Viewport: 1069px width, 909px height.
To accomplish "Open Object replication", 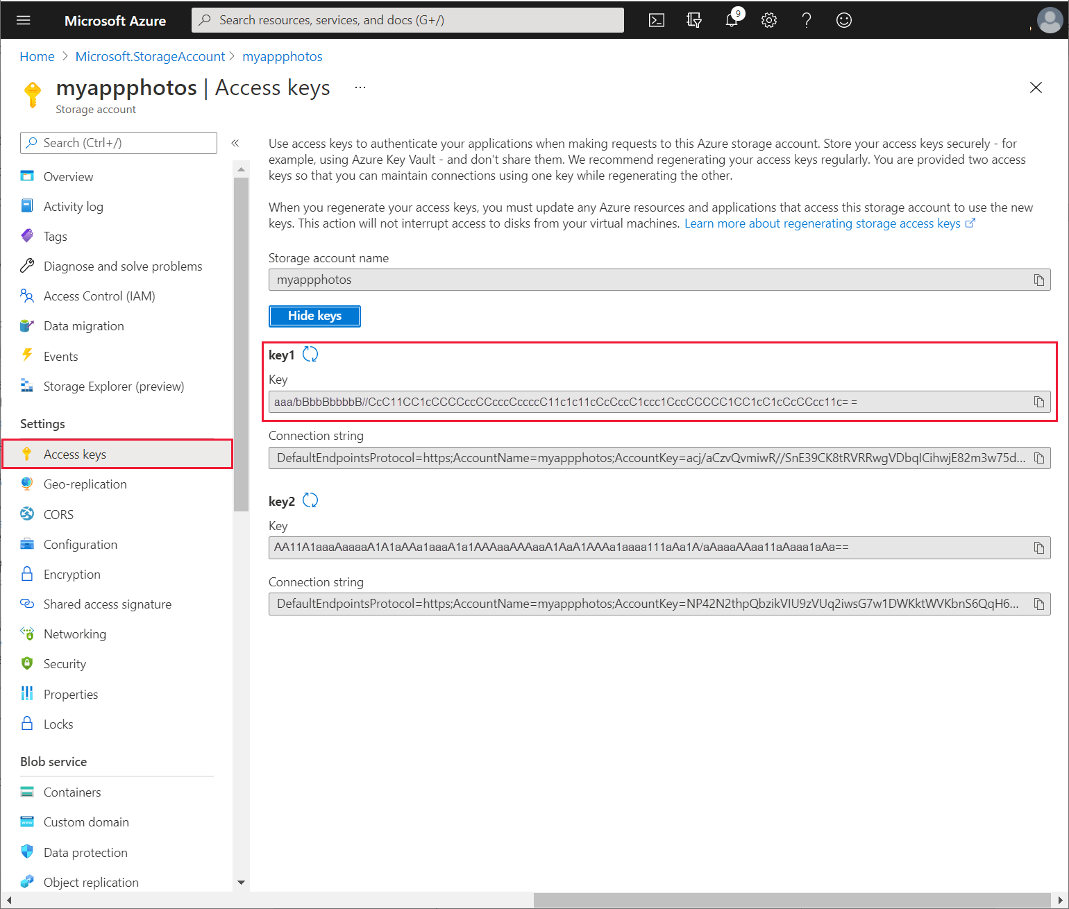I will pos(91,883).
